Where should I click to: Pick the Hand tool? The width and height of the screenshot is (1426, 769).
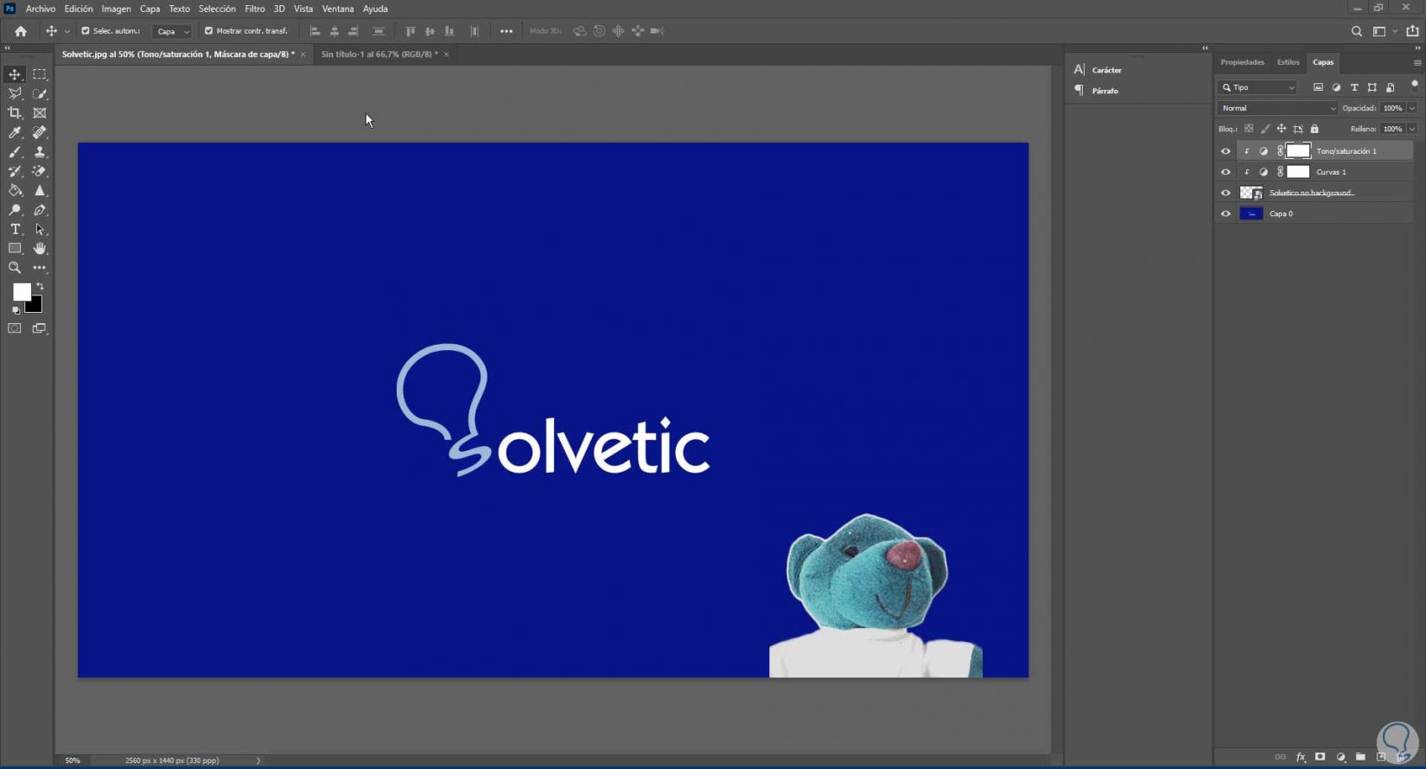[x=40, y=249]
